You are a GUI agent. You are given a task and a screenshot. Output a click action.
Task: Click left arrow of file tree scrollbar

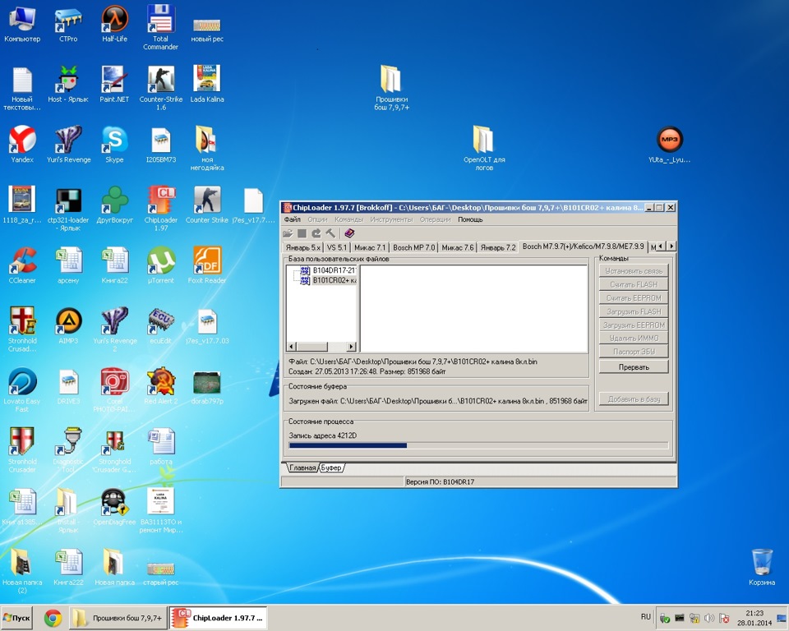point(291,347)
